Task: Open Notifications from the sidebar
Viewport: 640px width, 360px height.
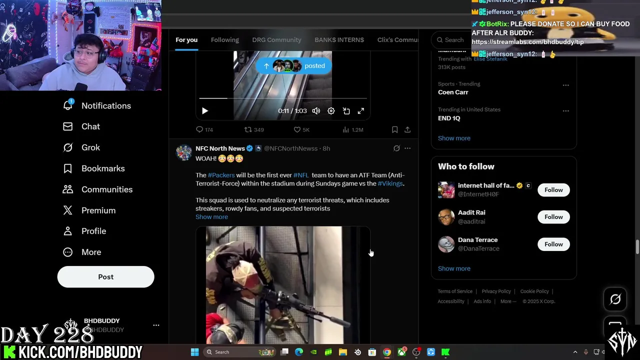Action: click(97, 105)
